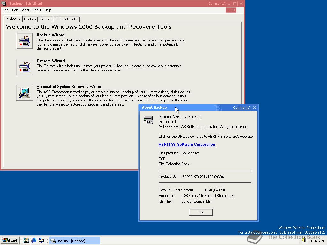The image size is (327, 245).
Task: Launch the Backup Wizard icon button
Action: (25, 41)
